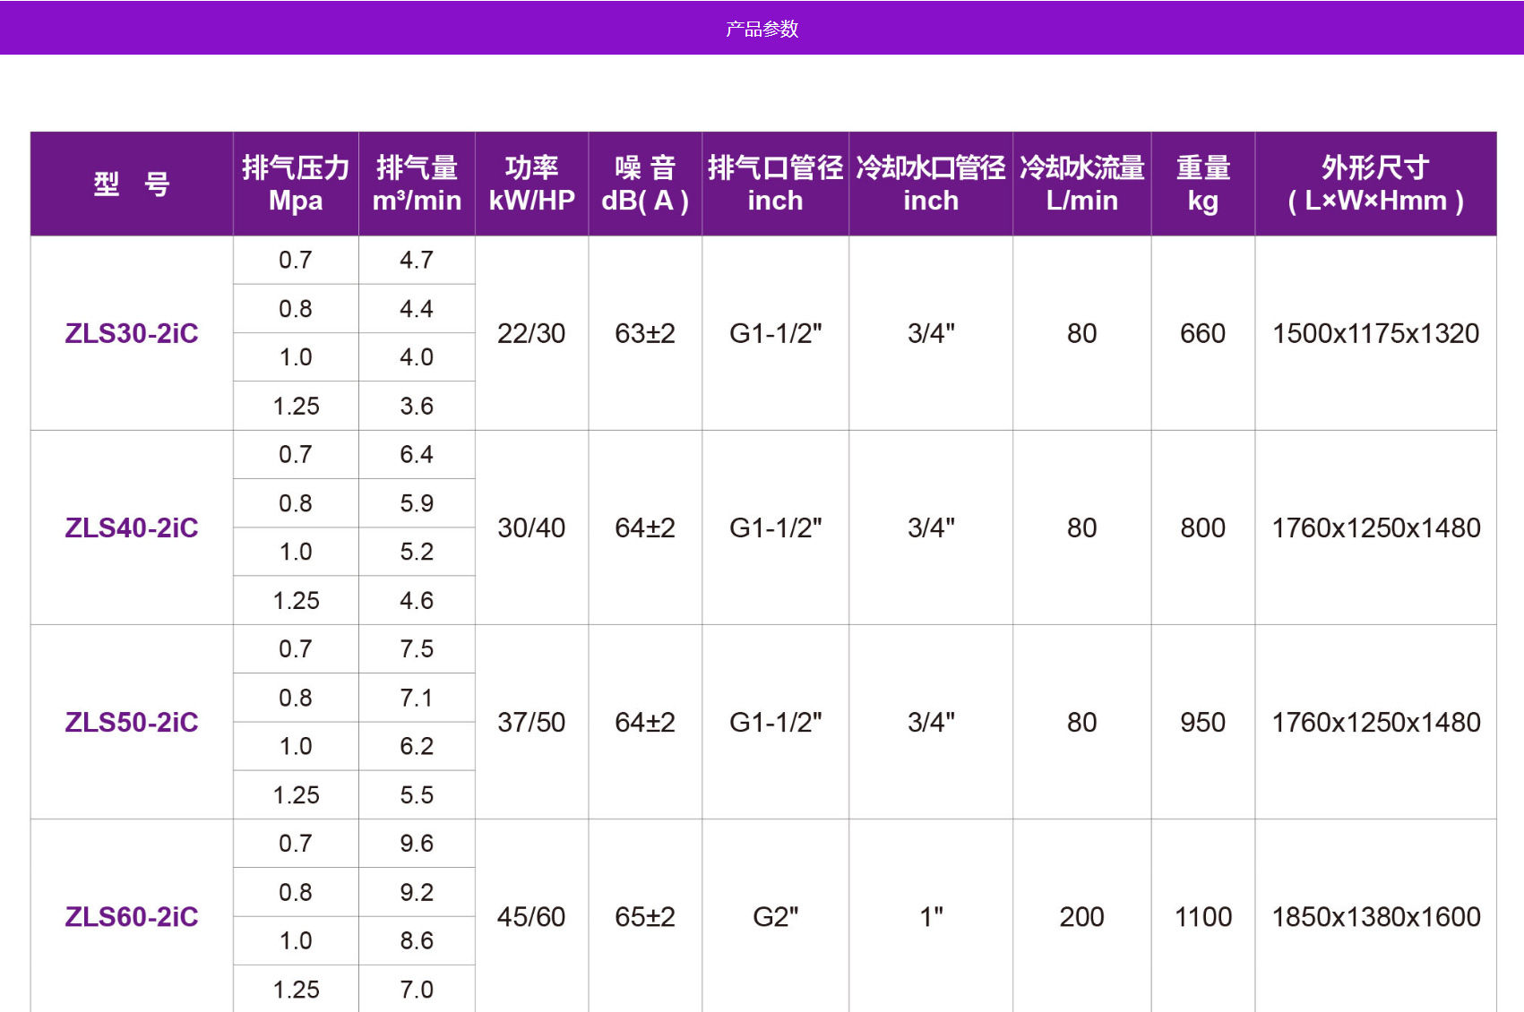Click the 5.9 air displacement value
The height and width of the screenshot is (1012, 1524).
pos(417,502)
